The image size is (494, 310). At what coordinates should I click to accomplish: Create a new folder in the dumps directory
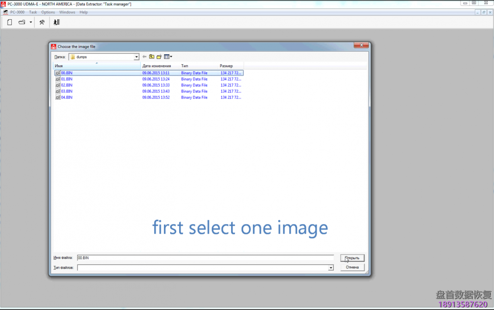159,57
